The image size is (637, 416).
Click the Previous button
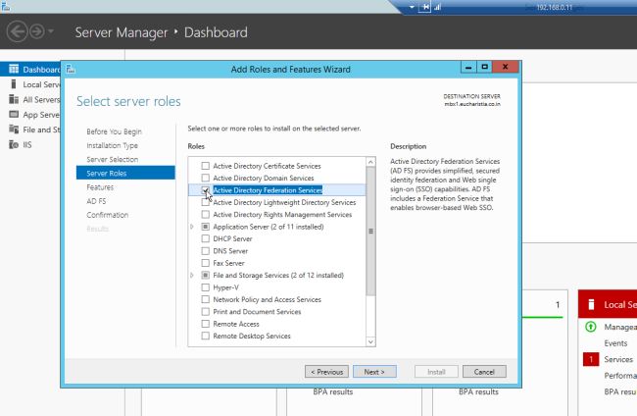pos(326,371)
